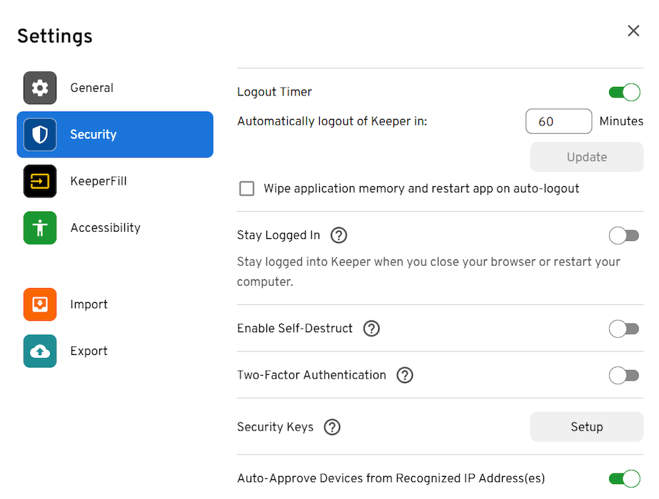Click the Enable Self-Destruct question mark icon
659x499 pixels.
(x=371, y=329)
